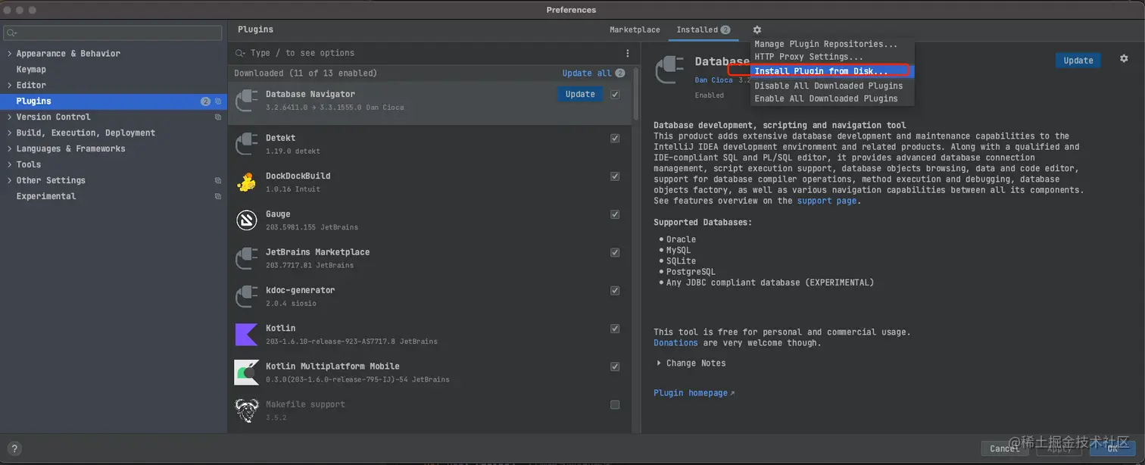Click the plugin search magnifier icon

coord(240,53)
